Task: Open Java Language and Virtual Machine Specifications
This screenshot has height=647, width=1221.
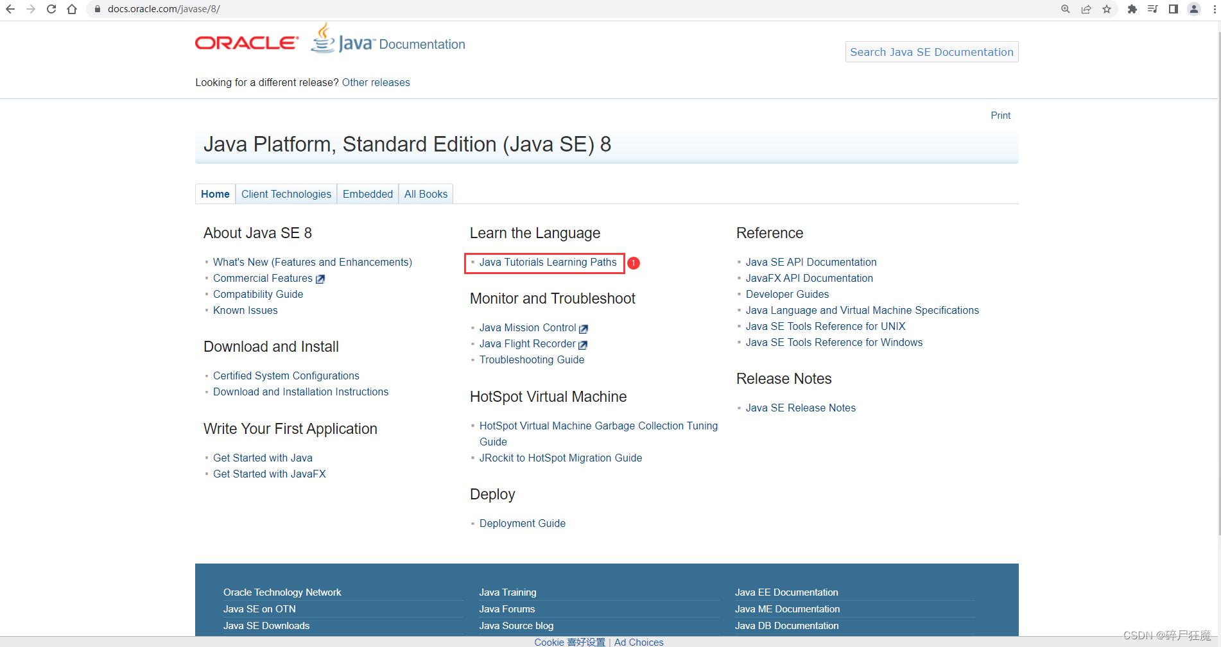Action: [862, 310]
